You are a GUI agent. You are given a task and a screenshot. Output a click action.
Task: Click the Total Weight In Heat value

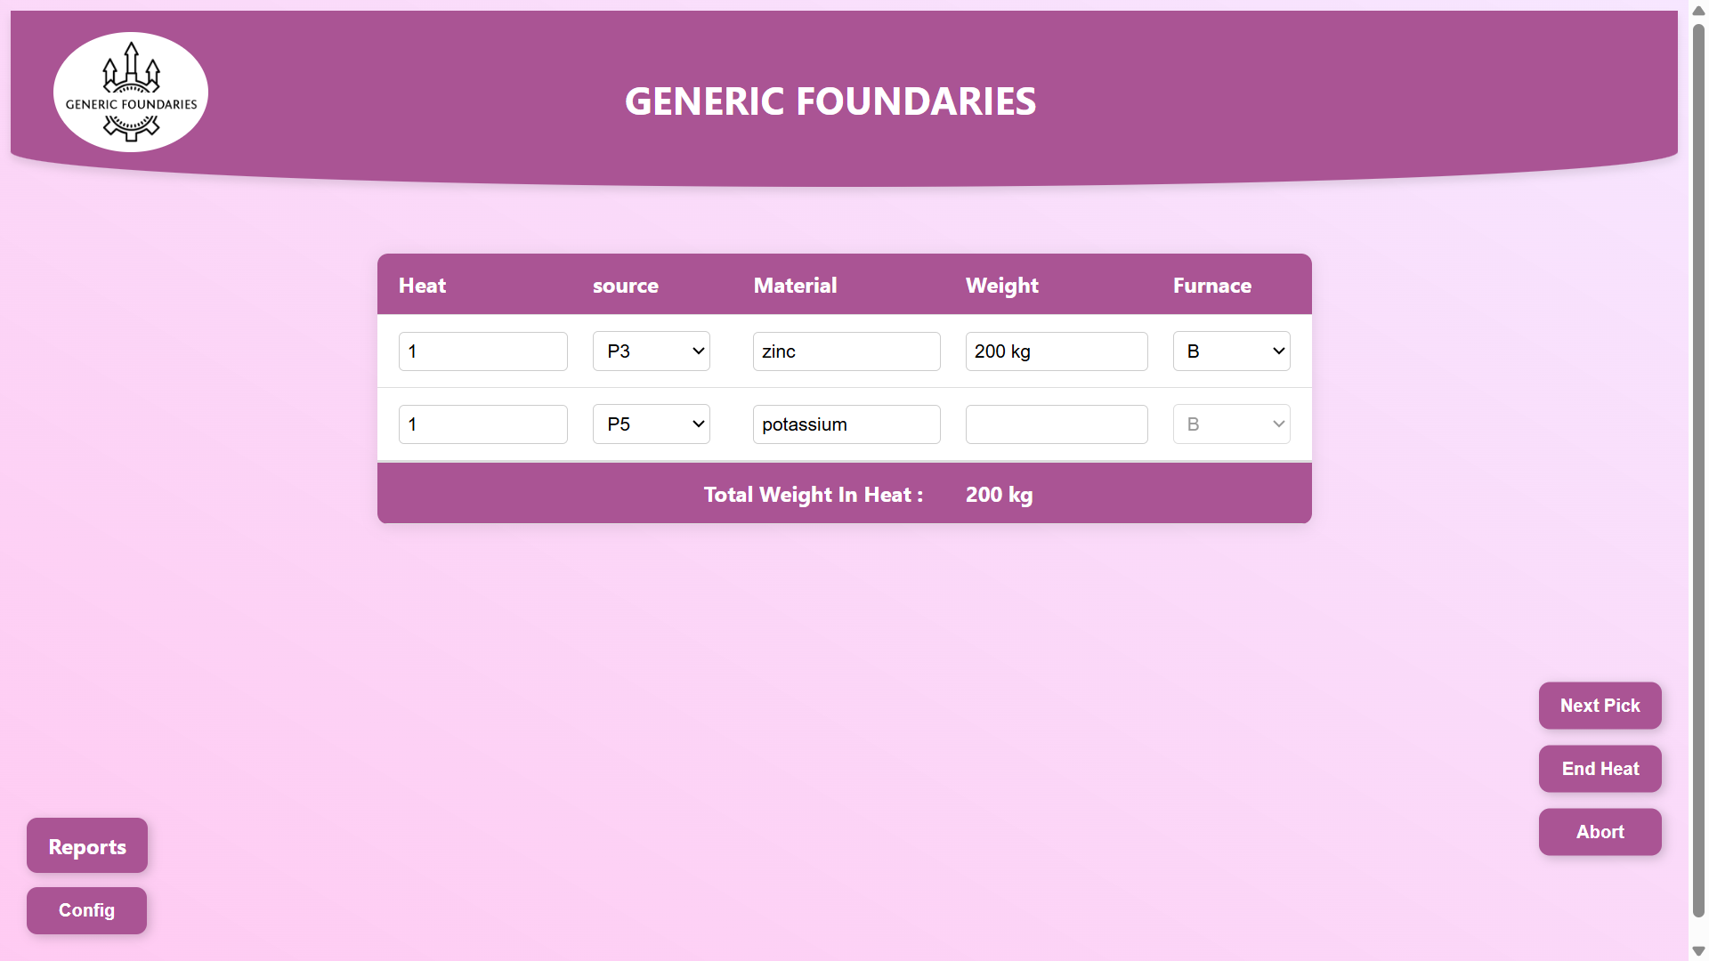[x=999, y=495]
